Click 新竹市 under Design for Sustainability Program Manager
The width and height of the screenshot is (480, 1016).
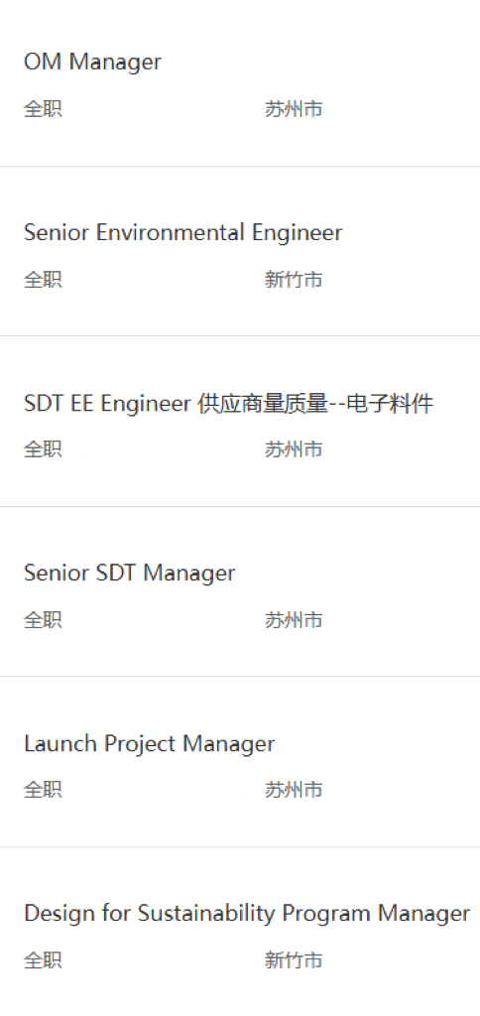(294, 959)
